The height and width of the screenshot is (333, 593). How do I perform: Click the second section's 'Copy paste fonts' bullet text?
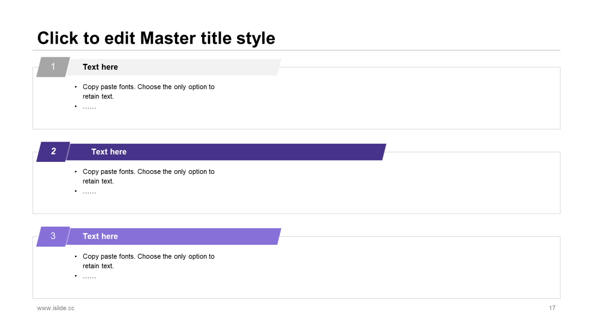(148, 176)
